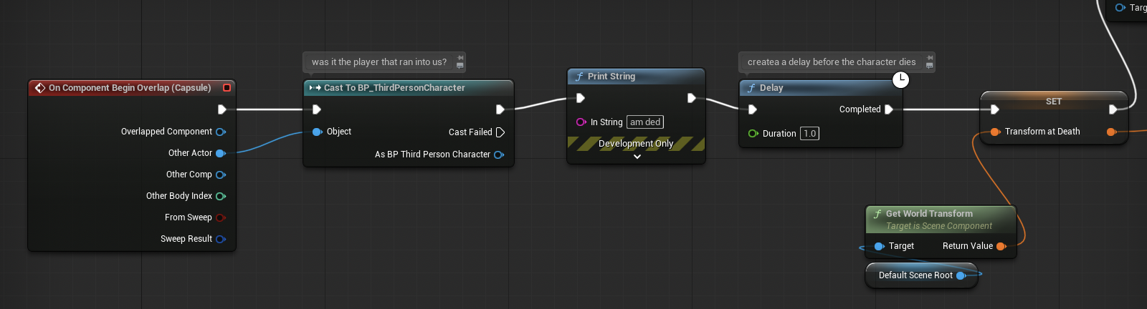Click Get World Transform Return Value pin
Viewport: 1147px width, 309px height.
(x=1001, y=246)
